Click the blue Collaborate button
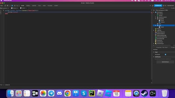Screen dimensions: 175x98 [158, 5]
